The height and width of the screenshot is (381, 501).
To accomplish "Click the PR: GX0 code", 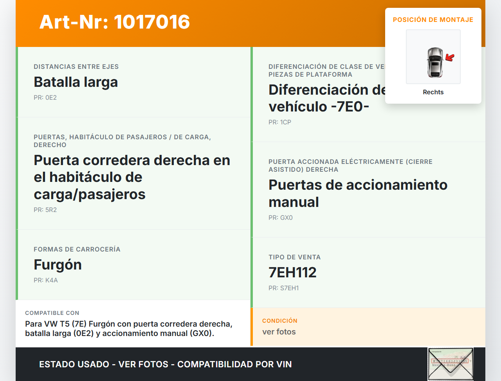I will pos(280,217).
